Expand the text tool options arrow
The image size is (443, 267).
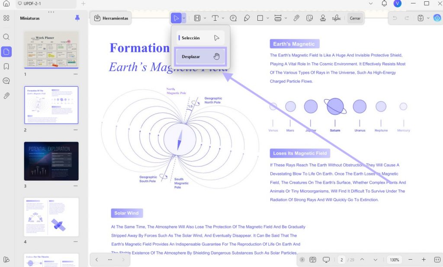click(223, 18)
